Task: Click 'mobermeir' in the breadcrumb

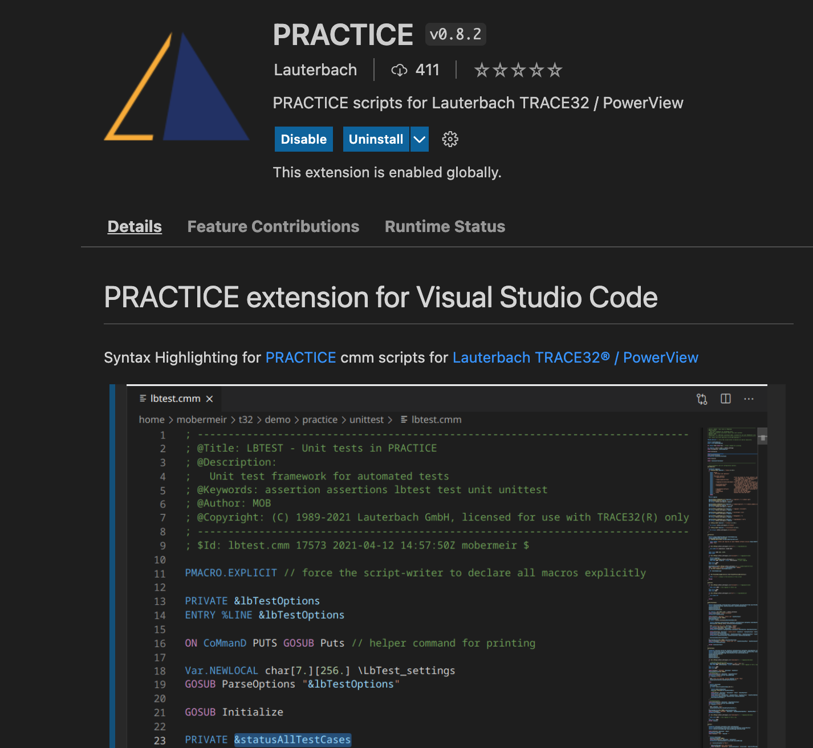Action: (201, 420)
